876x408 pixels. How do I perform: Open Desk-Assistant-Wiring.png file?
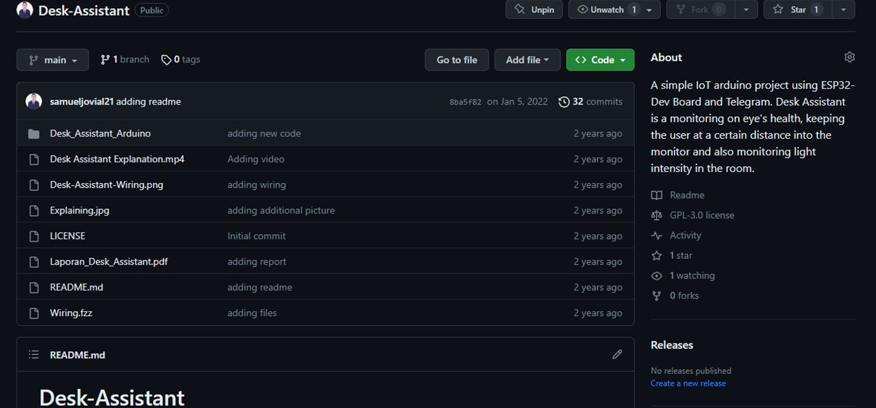pyautogui.click(x=106, y=184)
